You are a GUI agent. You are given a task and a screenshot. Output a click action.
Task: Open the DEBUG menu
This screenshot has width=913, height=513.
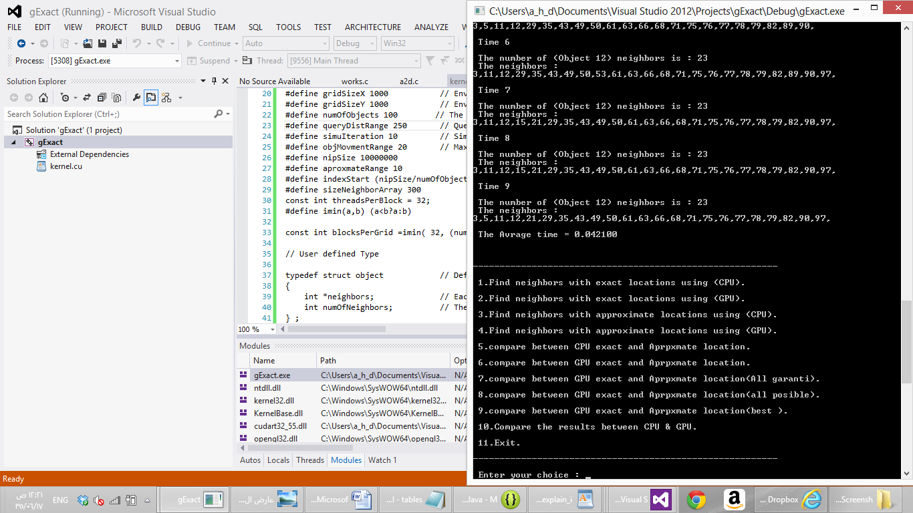(188, 27)
